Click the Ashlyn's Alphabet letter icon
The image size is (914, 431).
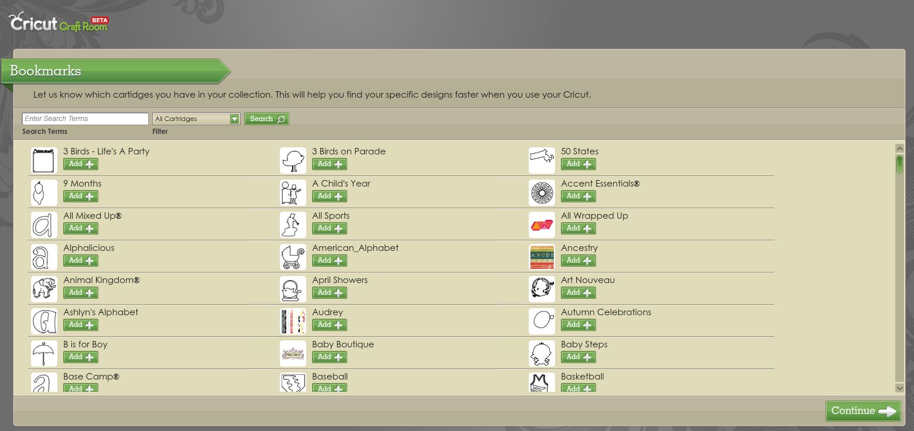44,322
